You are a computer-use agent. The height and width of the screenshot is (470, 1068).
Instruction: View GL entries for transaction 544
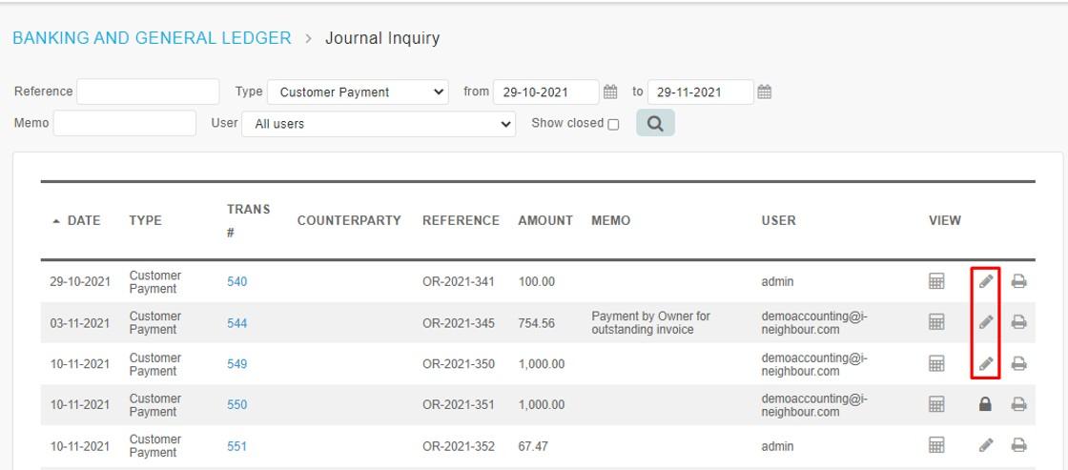tap(936, 322)
